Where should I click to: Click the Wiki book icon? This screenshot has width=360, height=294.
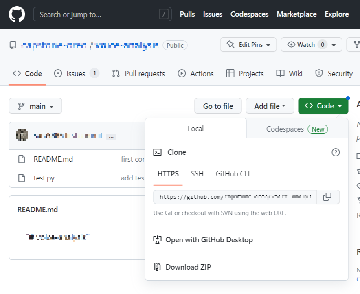[280, 74]
